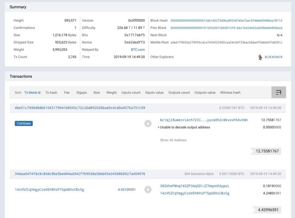Open Coinbase transaction hash 4be51c74...
Screen dimensions: 295x218
tap(80, 108)
